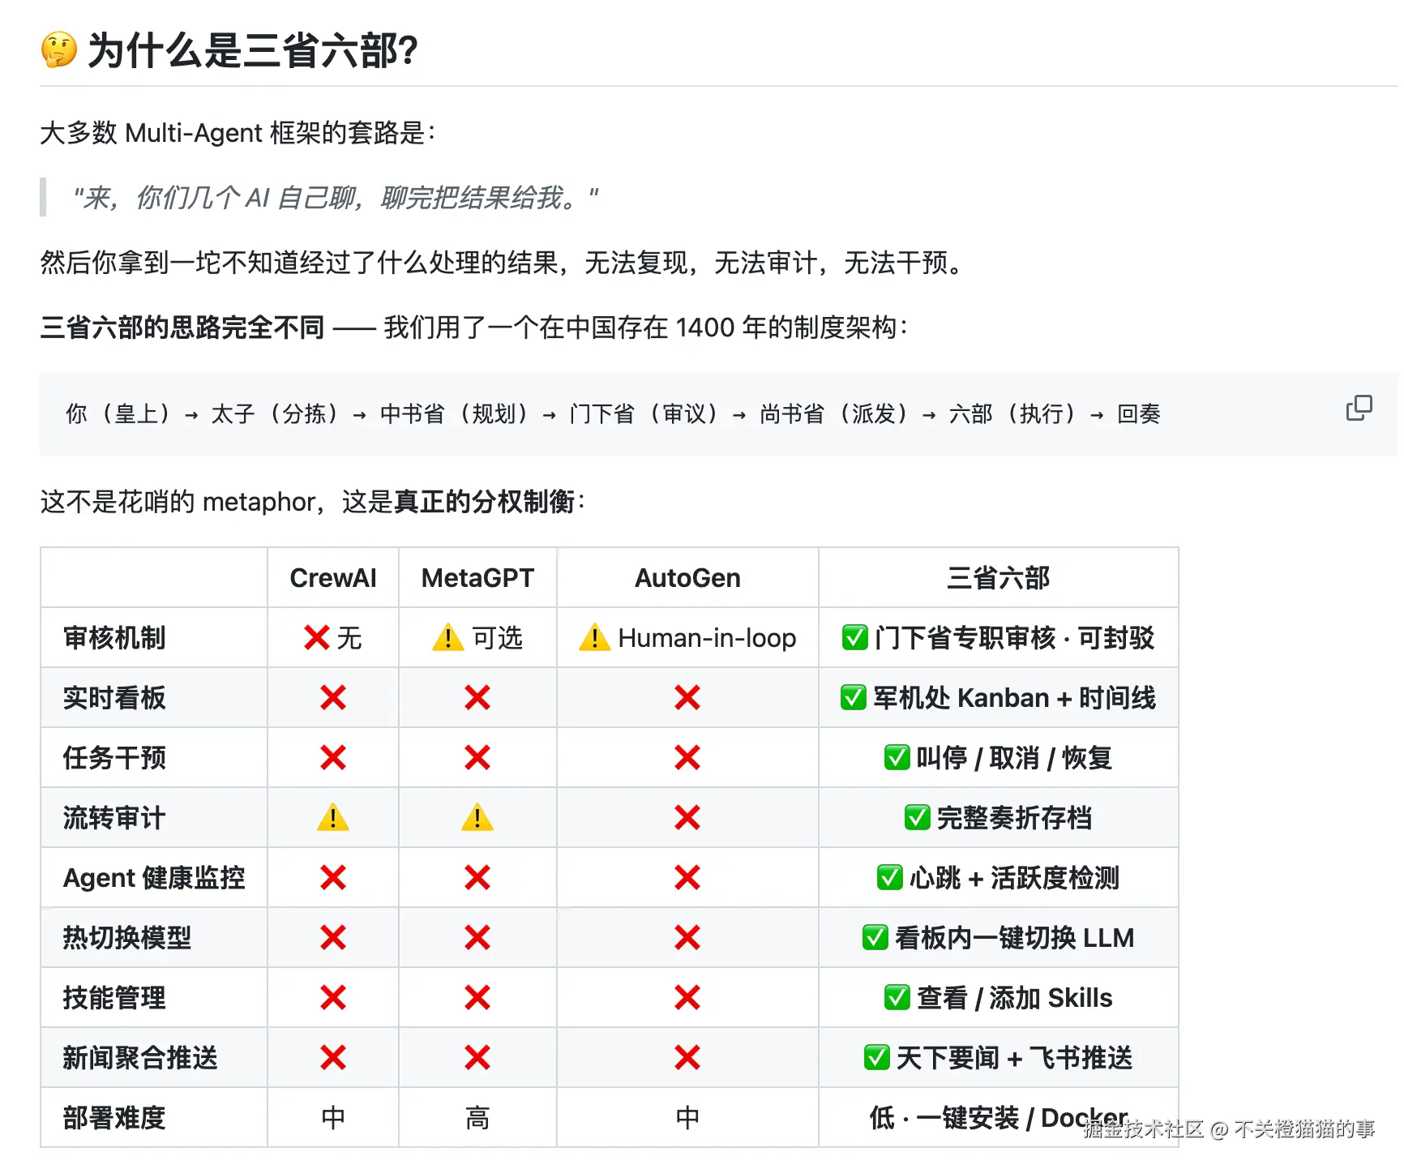Select the MetaGPT column header
1404x1169 pixels.
click(x=477, y=578)
